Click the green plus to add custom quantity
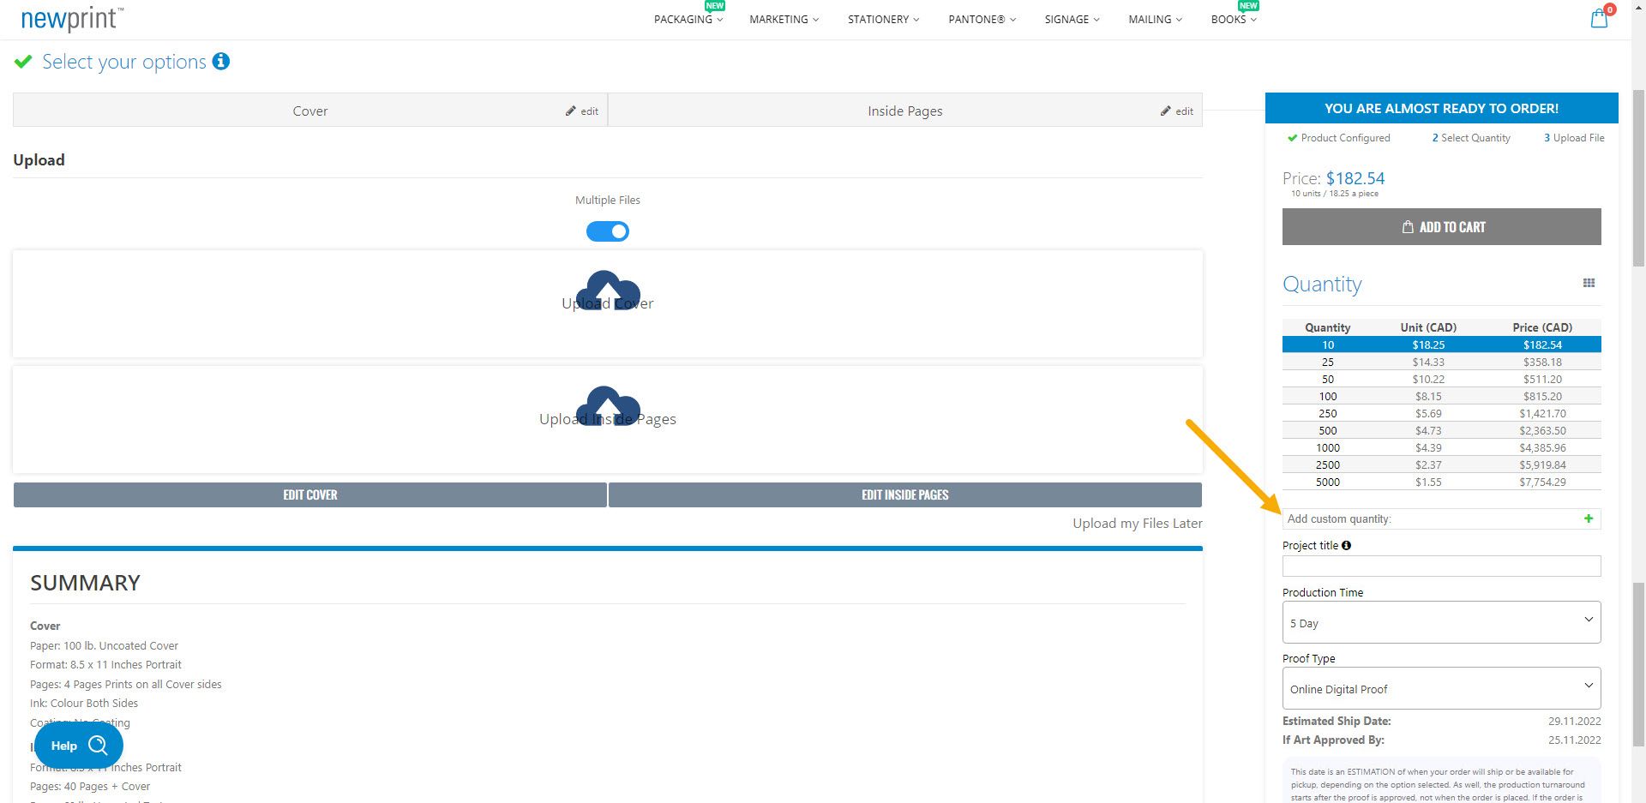 pyautogui.click(x=1589, y=518)
